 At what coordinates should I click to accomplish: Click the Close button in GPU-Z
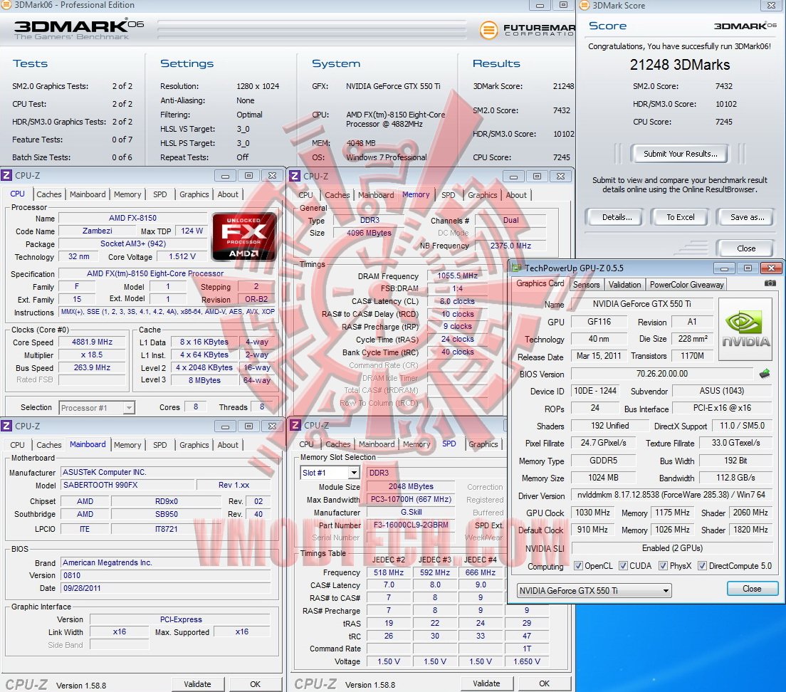tap(751, 589)
